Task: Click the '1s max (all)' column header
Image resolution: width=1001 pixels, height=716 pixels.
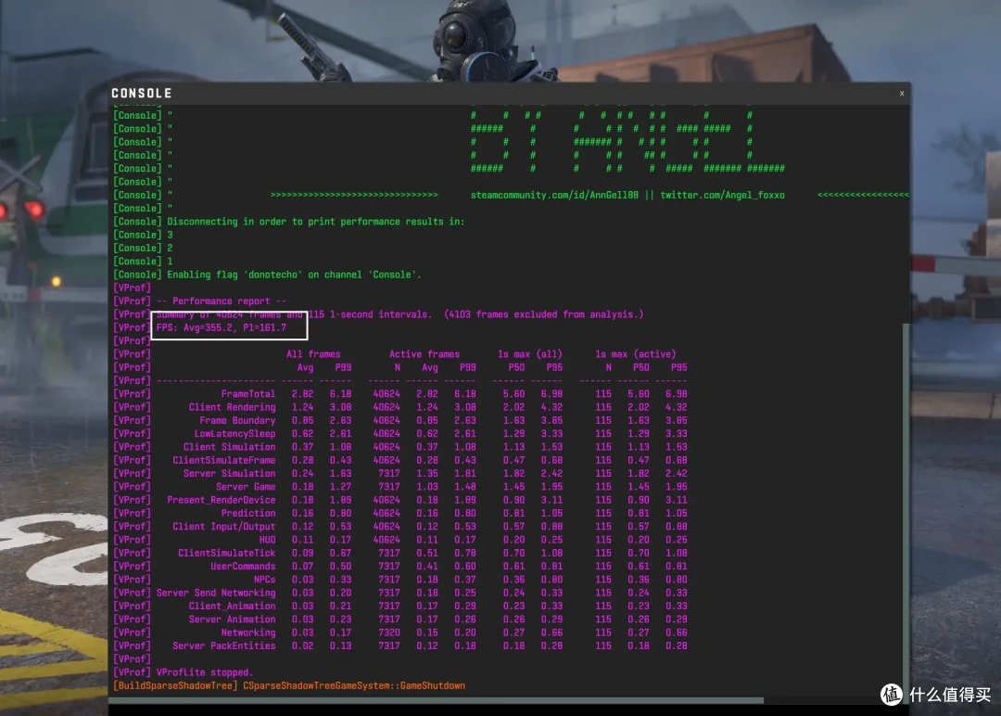Action: (530, 354)
